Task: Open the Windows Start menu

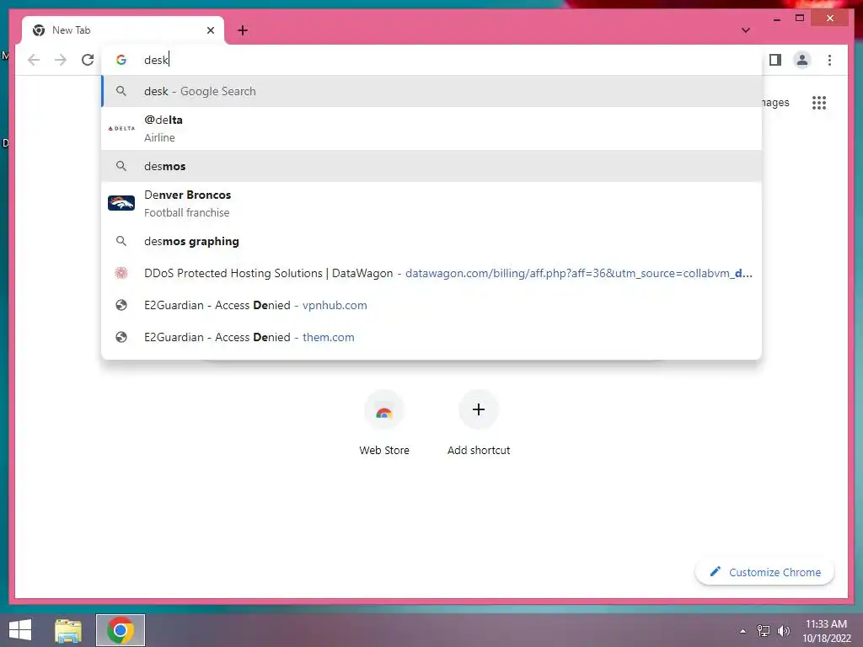Action: (x=20, y=630)
